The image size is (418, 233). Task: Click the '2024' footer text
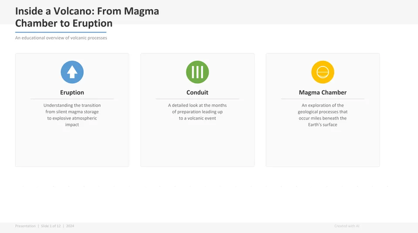[70, 226]
